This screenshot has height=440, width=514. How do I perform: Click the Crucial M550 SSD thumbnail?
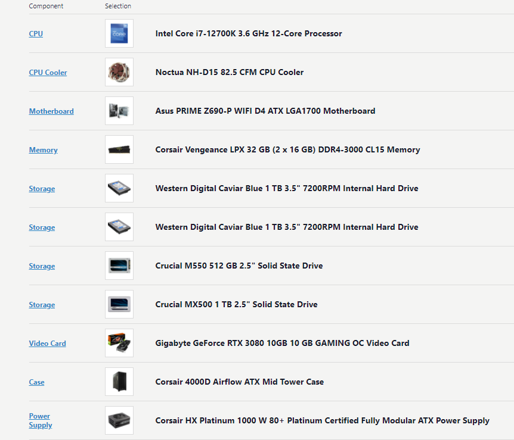coord(119,266)
